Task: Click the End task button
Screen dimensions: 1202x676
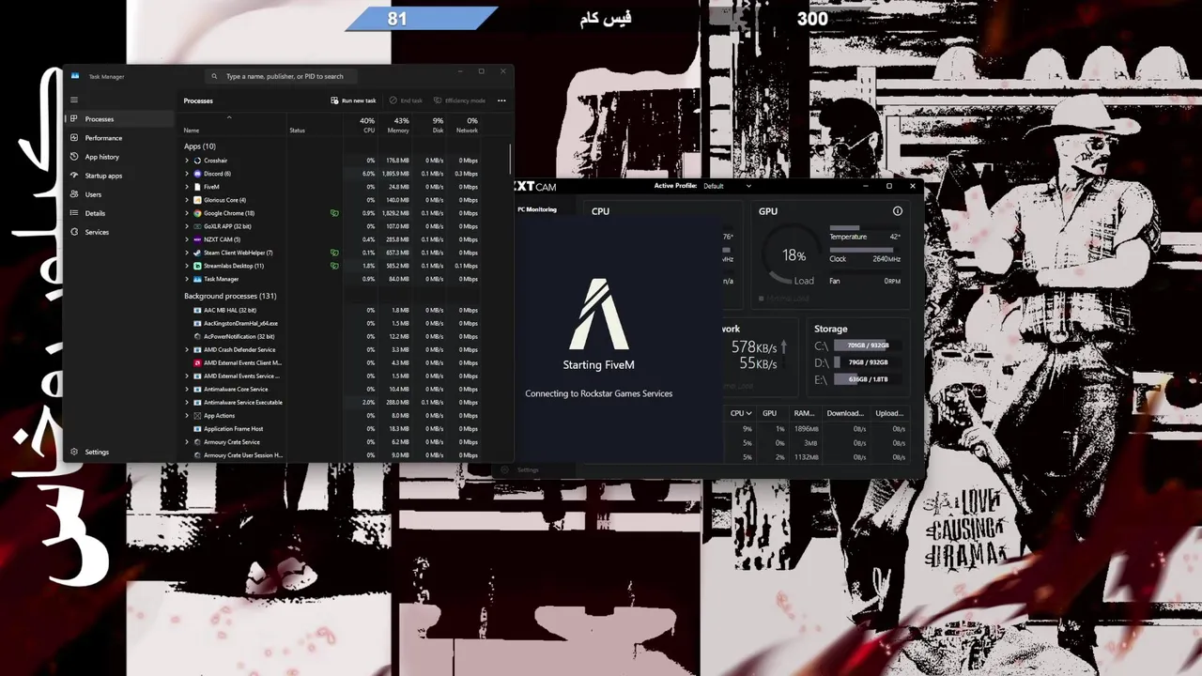Action: (406, 100)
